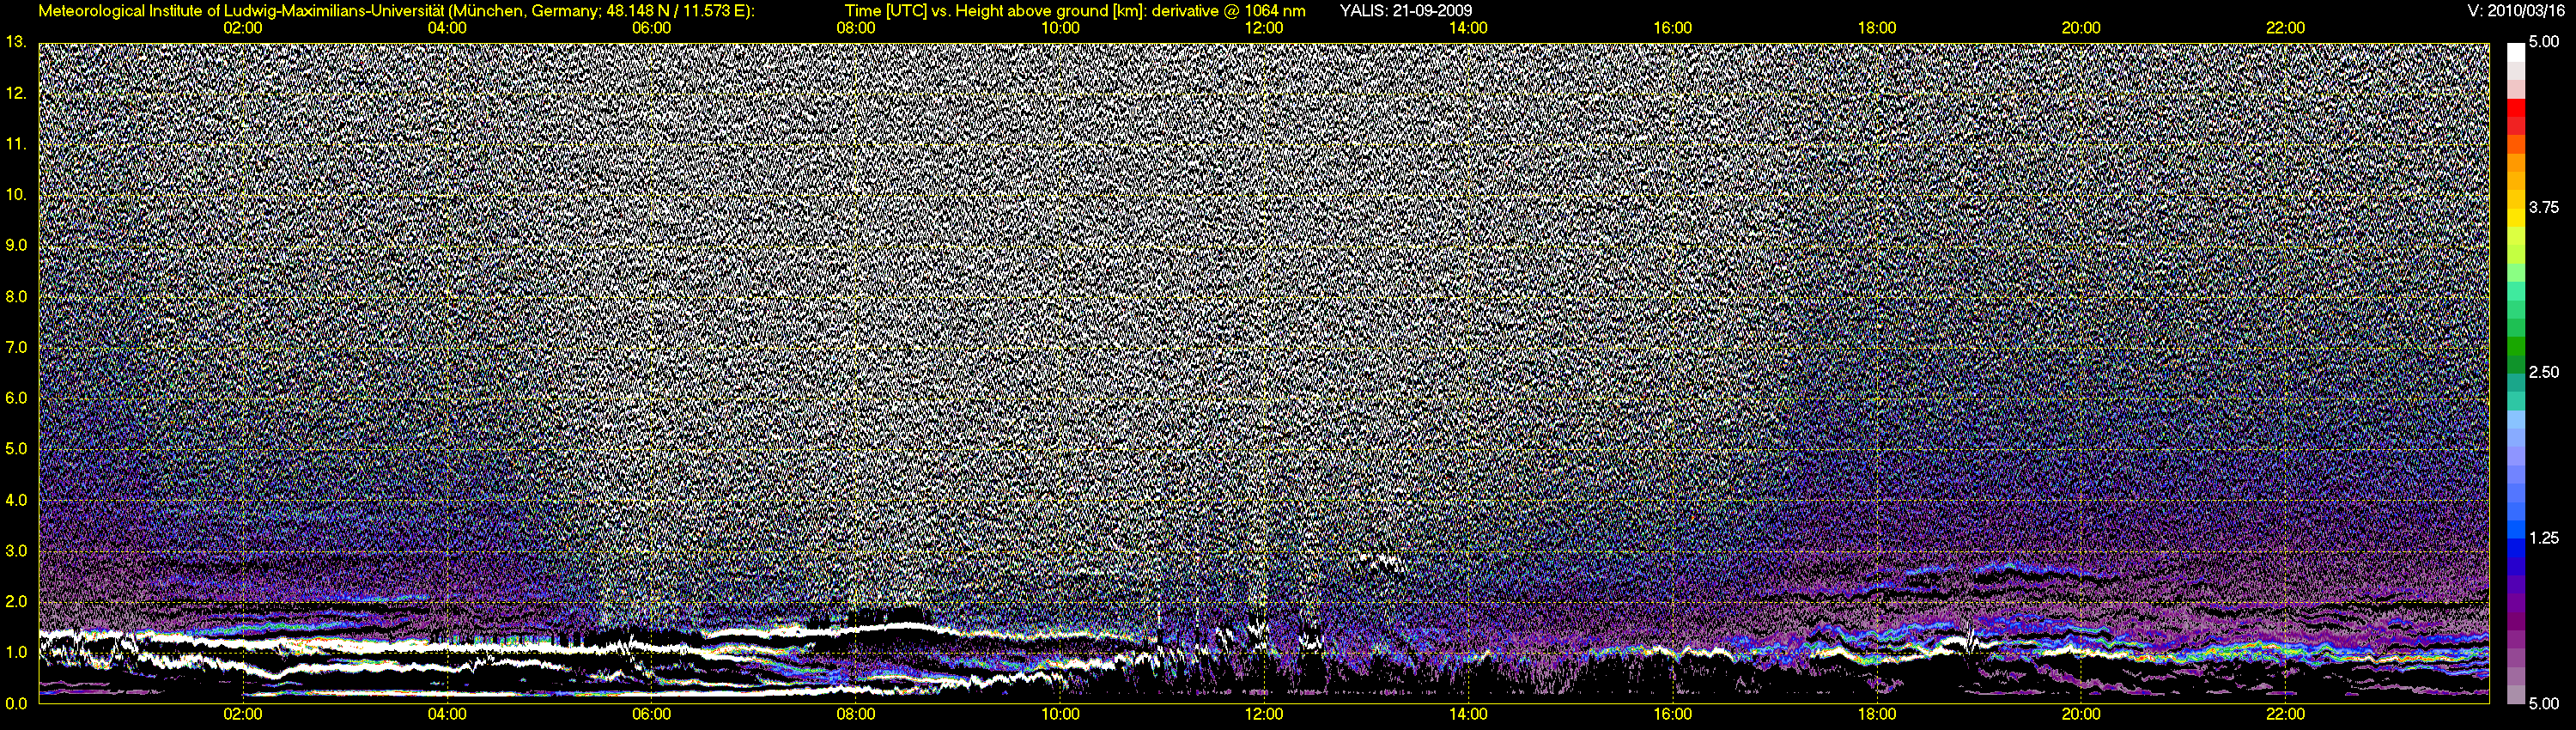The image size is (2576, 730).
Task: Click the '2.50' color scale value
Action: [x=2544, y=372]
